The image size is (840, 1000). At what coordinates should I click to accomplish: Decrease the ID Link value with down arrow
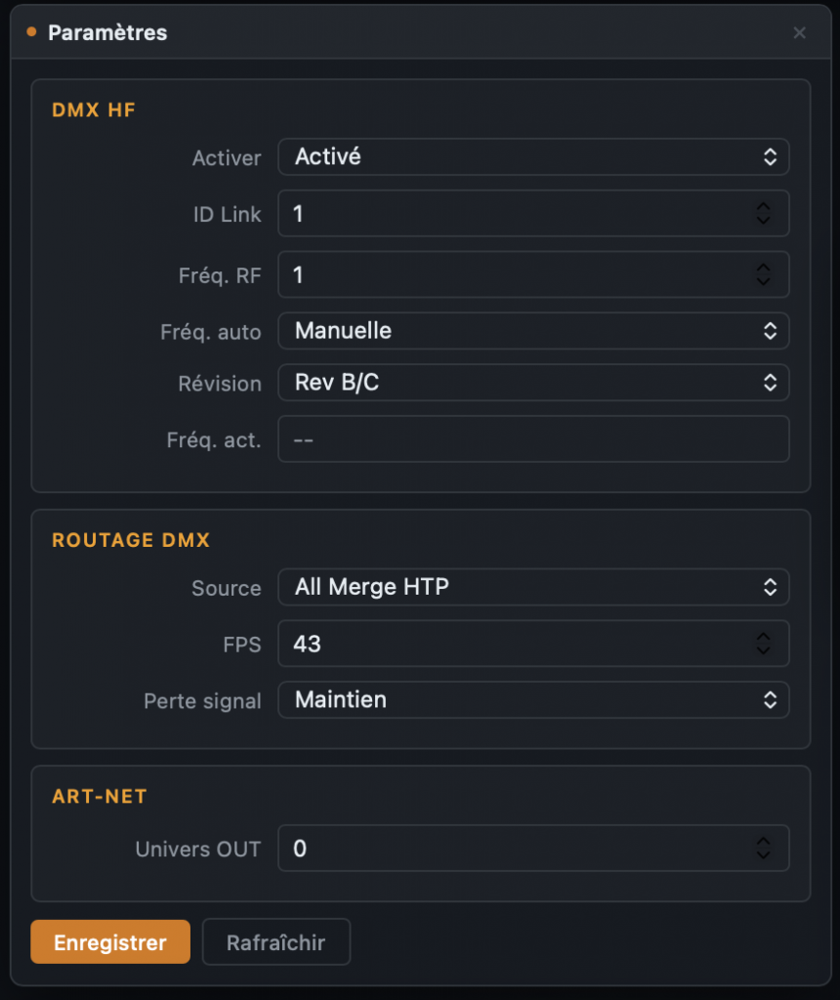coord(763,220)
